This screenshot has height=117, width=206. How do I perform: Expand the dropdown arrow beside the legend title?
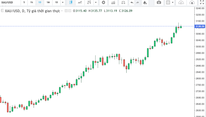point(62,11)
